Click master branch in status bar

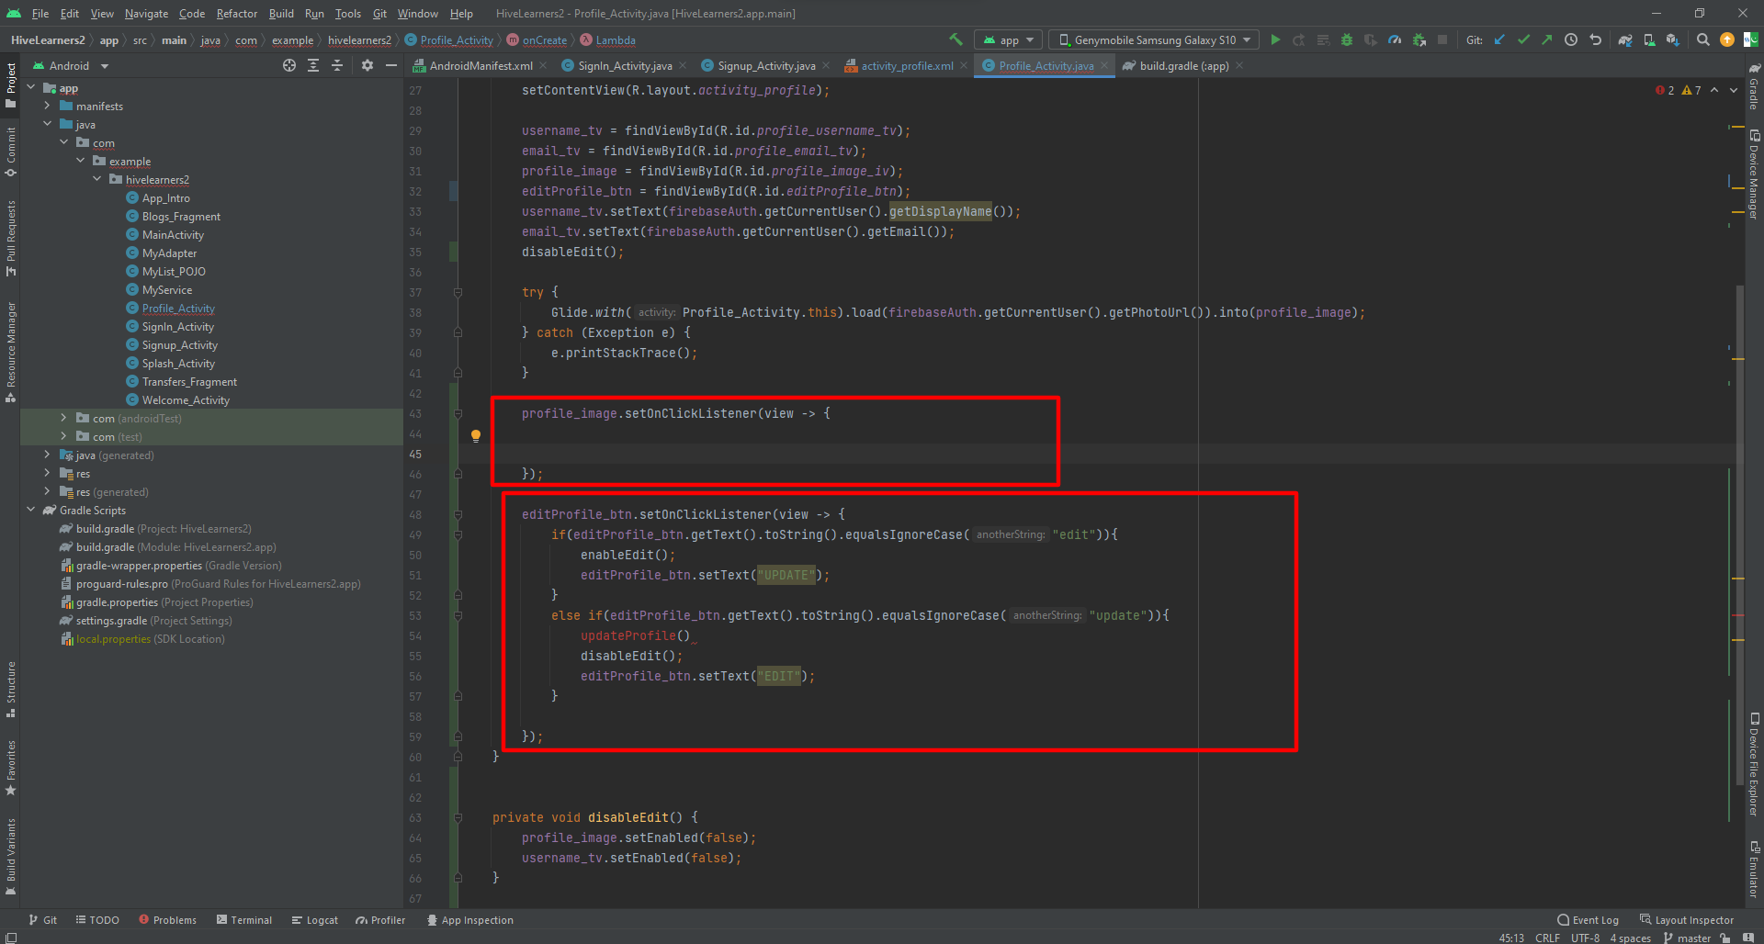1687,938
